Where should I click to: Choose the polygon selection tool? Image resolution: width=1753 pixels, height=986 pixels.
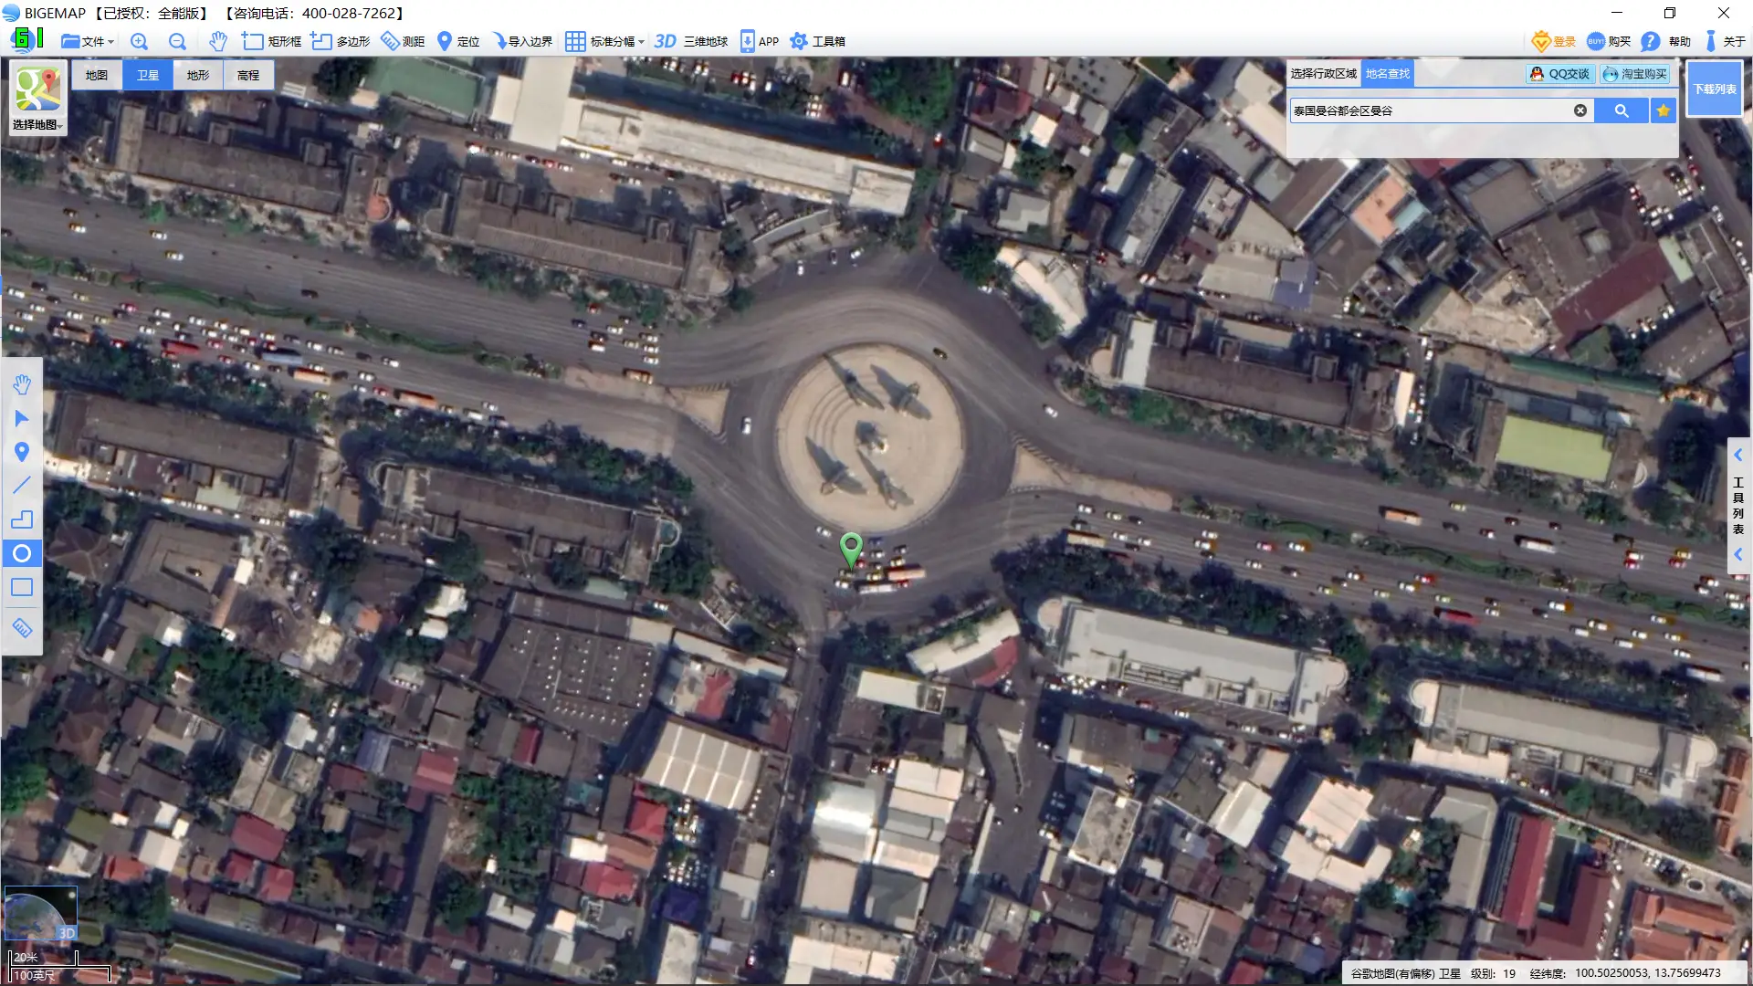(341, 41)
